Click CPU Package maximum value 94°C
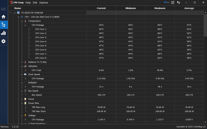The image size is (207, 129). pyautogui.click(x=160, y=25)
